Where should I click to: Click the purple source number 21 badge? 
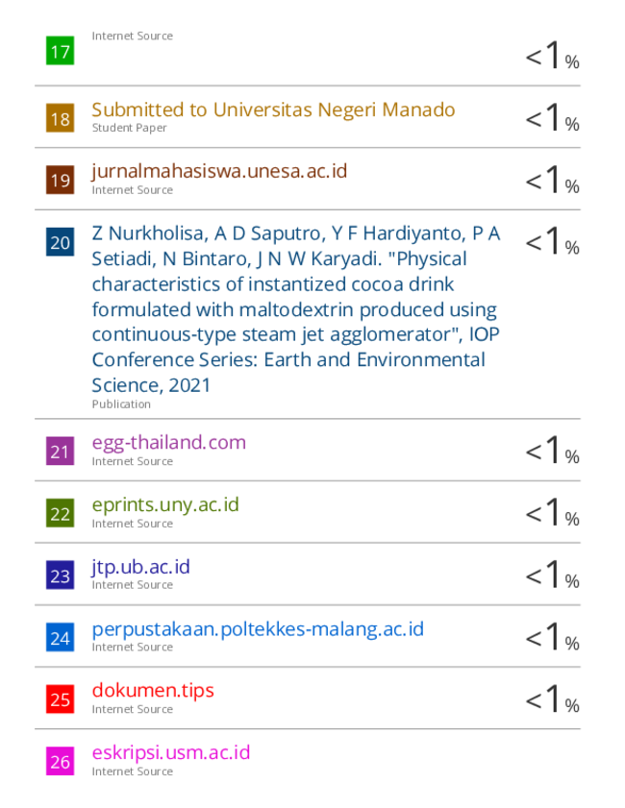coord(60,451)
